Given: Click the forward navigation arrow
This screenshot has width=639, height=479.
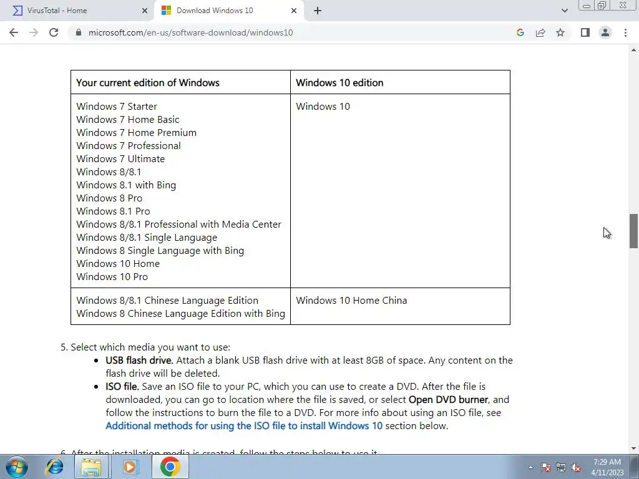Looking at the screenshot, I should [x=34, y=32].
